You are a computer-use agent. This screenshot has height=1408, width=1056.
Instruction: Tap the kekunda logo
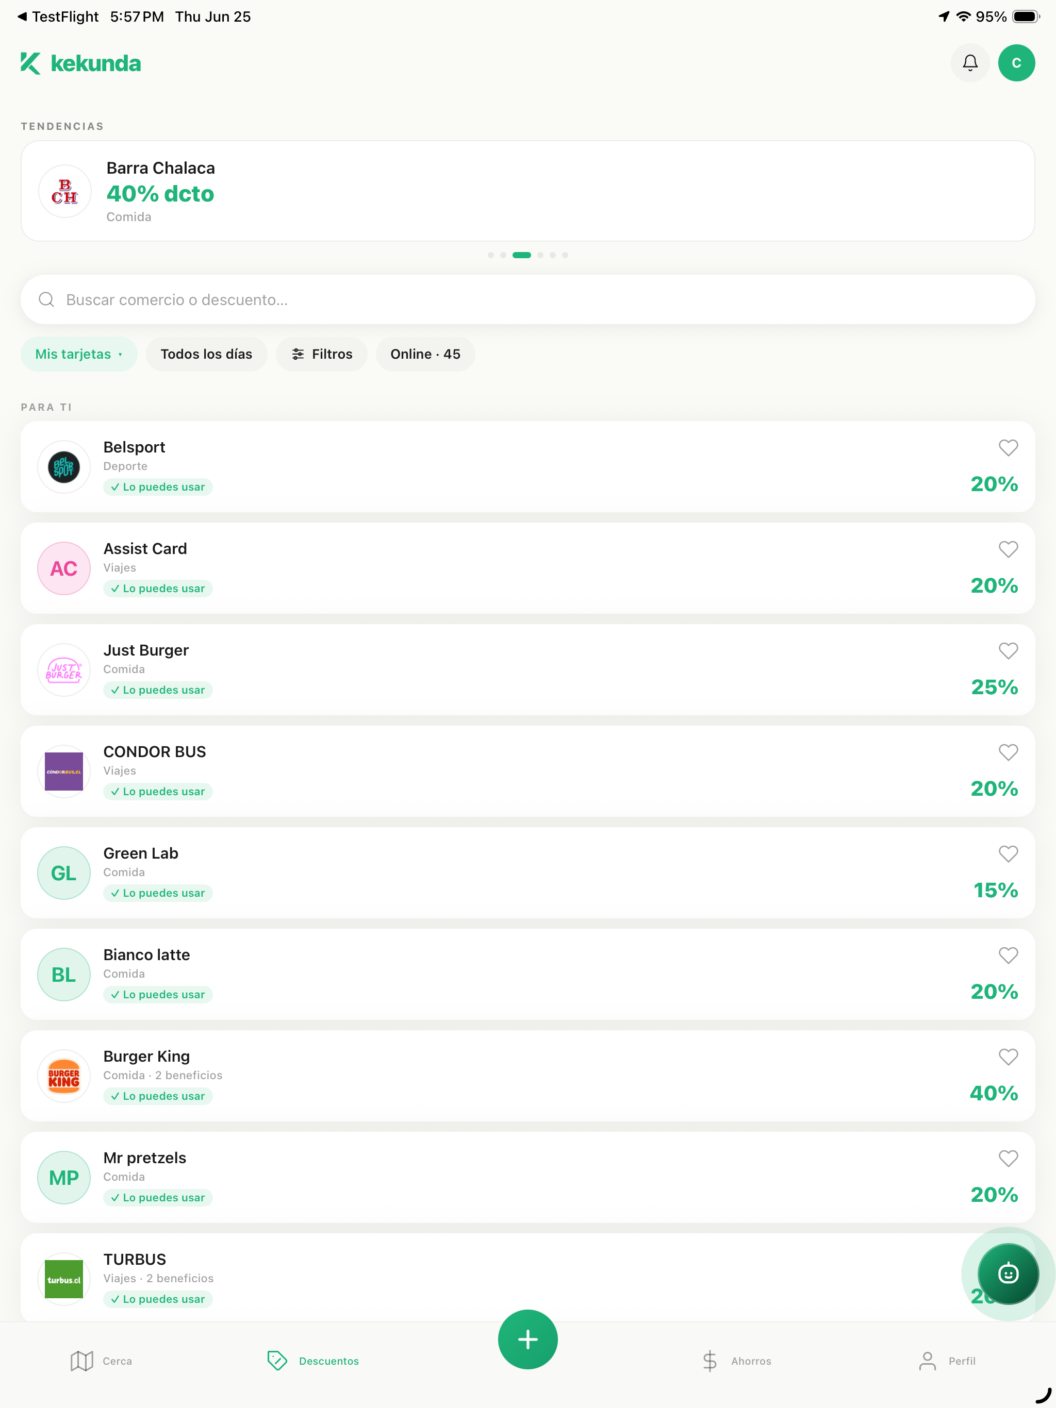click(x=81, y=63)
